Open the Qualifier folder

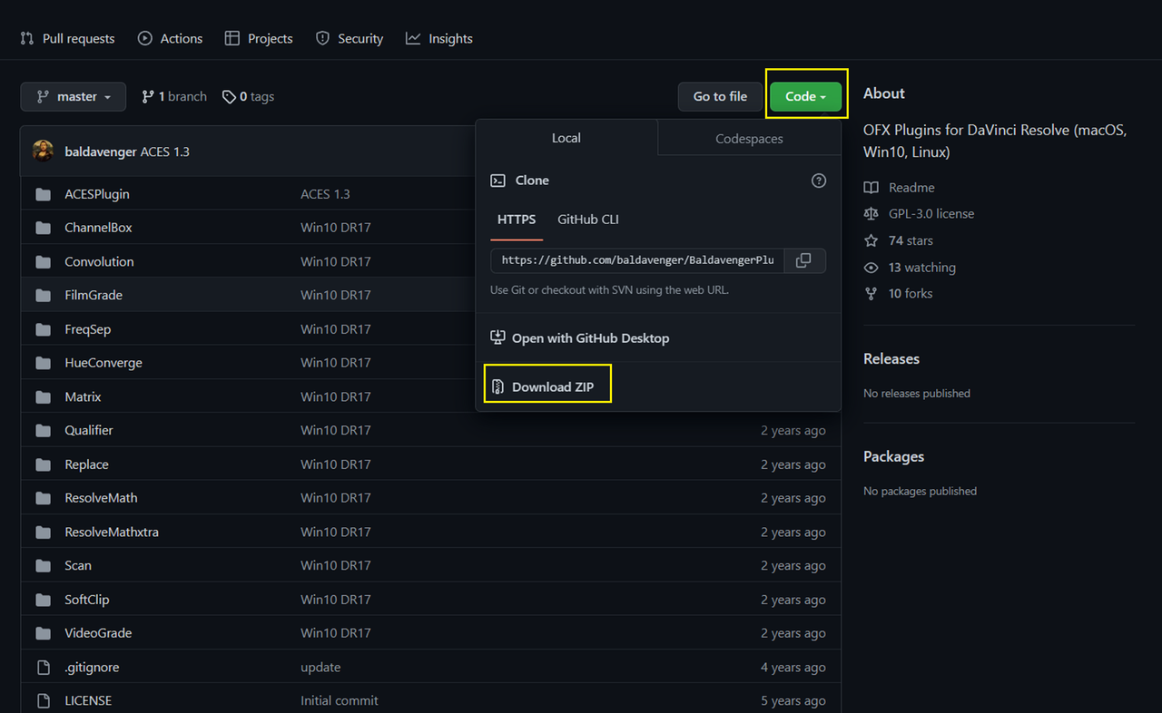(x=89, y=430)
